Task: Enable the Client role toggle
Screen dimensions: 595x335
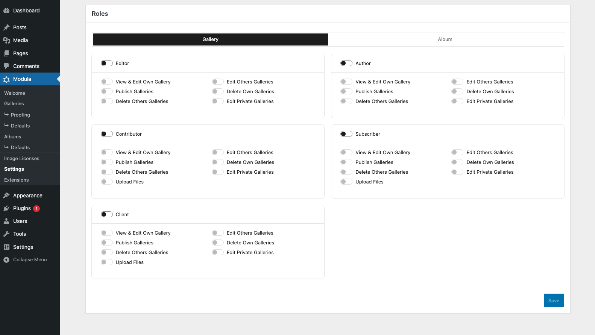Action: click(107, 214)
